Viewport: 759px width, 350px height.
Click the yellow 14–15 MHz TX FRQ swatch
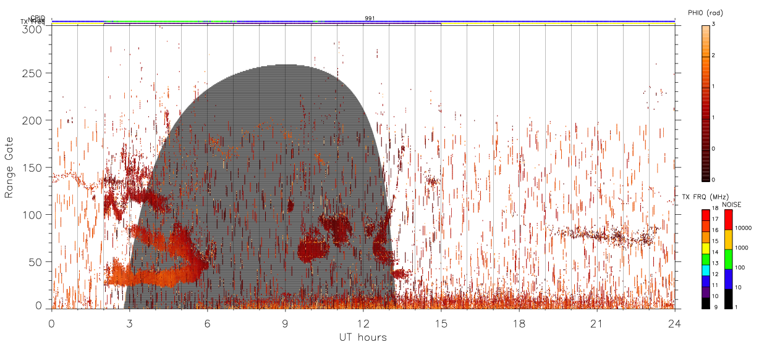pos(705,248)
